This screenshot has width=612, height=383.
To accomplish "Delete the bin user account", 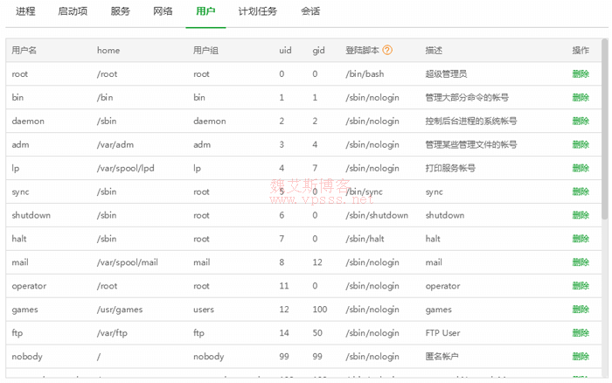I will [x=581, y=98].
